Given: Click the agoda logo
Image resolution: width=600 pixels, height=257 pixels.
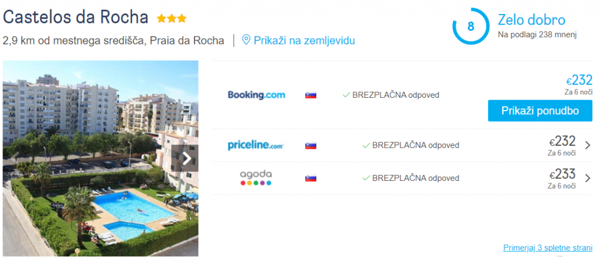Looking at the screenshot, I should click(x=256, y=178).
